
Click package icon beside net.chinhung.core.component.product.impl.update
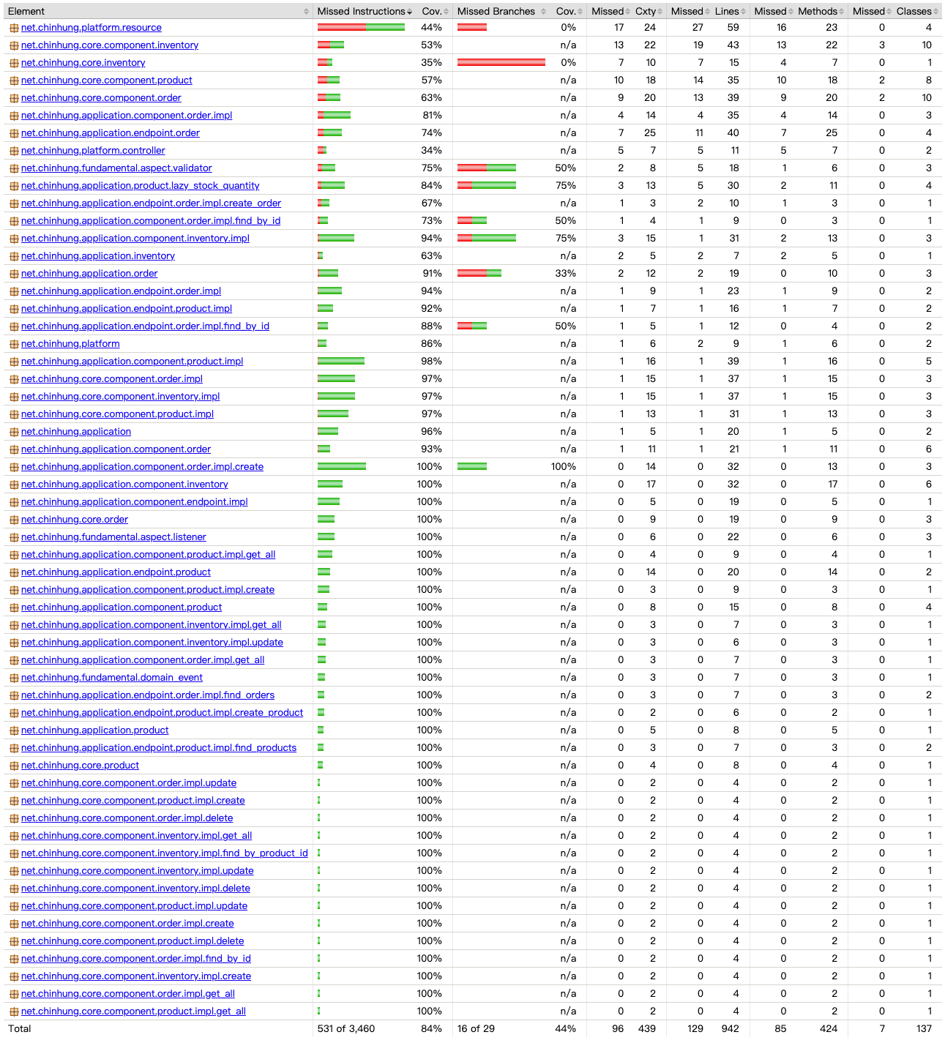14,906
